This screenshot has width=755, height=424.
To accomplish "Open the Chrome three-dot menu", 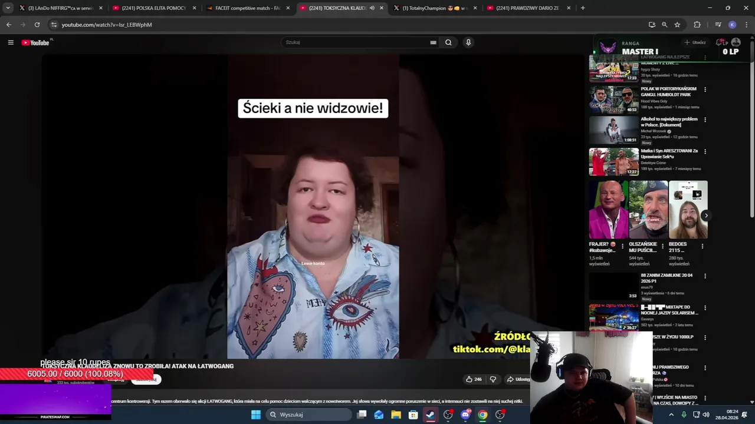I will 747,25.
